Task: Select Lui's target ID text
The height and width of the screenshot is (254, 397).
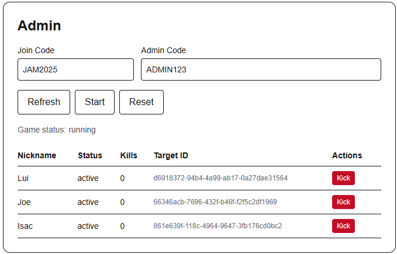Action: (220, 178)
